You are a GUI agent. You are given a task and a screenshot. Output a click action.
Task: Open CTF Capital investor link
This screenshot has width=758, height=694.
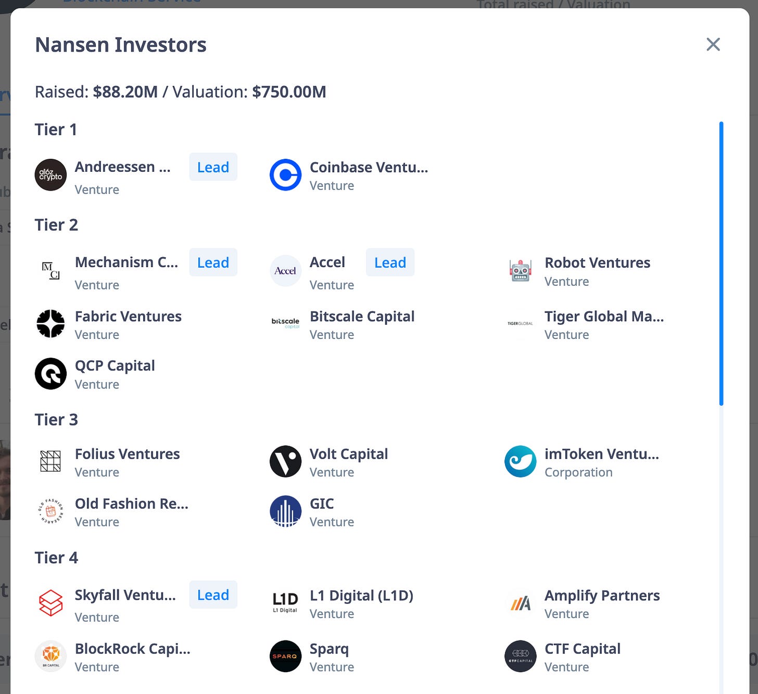tap(582, 648)
